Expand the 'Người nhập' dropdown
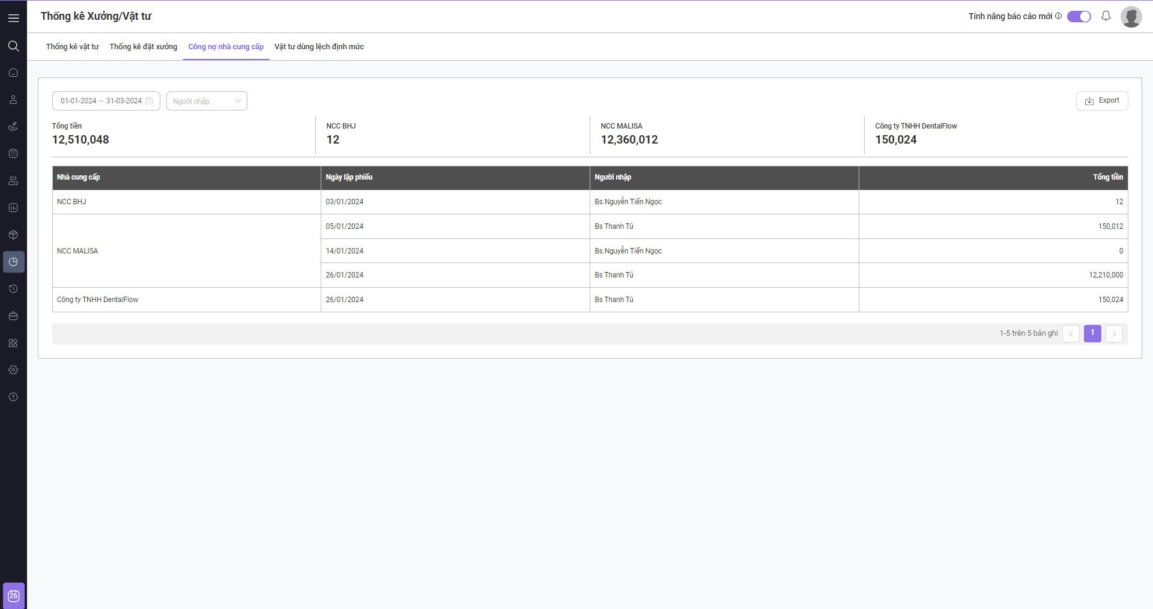1153x609 pixels. [x=207, y=101]
